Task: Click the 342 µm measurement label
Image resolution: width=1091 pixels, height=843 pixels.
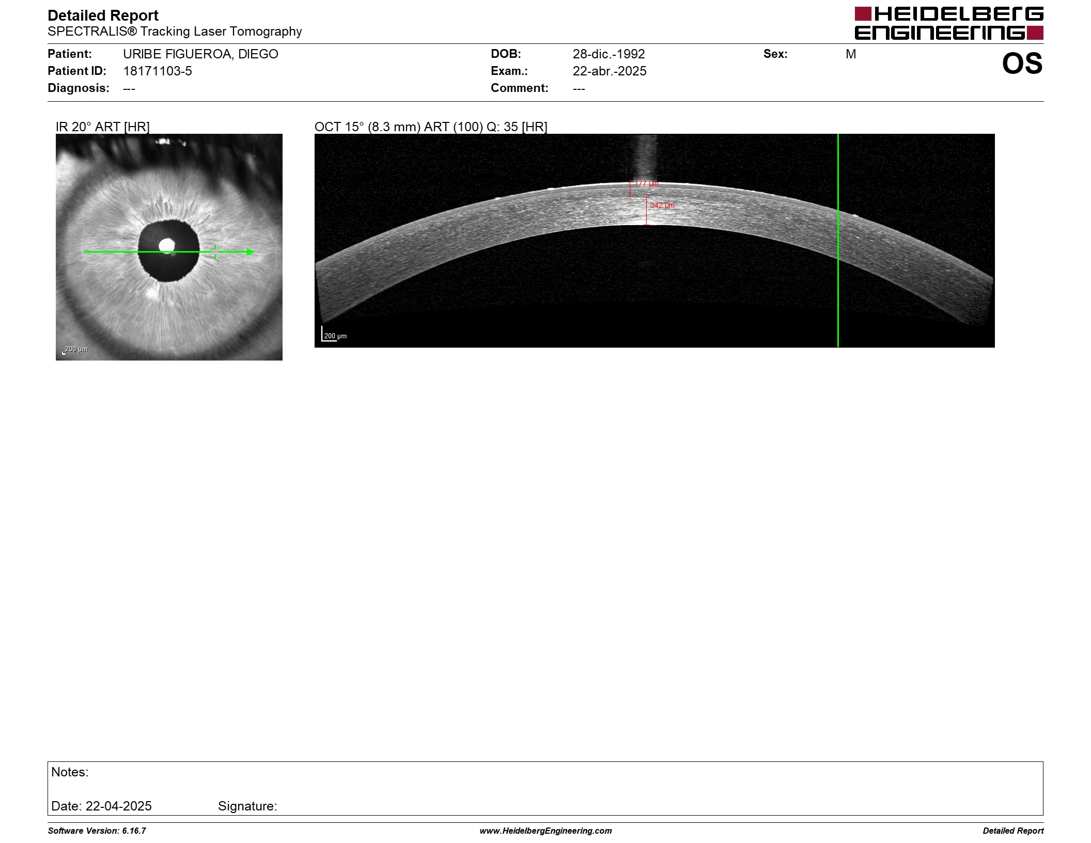Action: click(662, 205)
